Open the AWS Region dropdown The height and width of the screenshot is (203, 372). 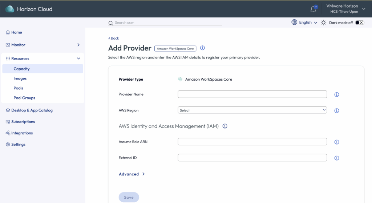tap(252, 110)
